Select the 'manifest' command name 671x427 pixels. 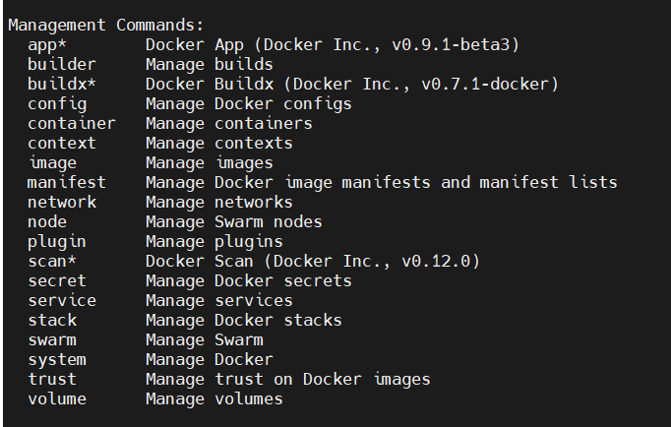click(x=67, y=183)
